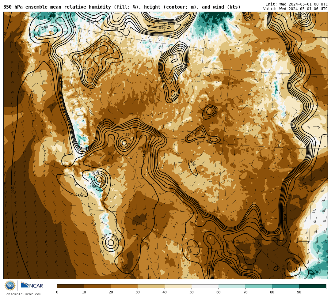
Task: Select the 0-10% darkest brown colorbar swatch
Action: pos(70,286)
